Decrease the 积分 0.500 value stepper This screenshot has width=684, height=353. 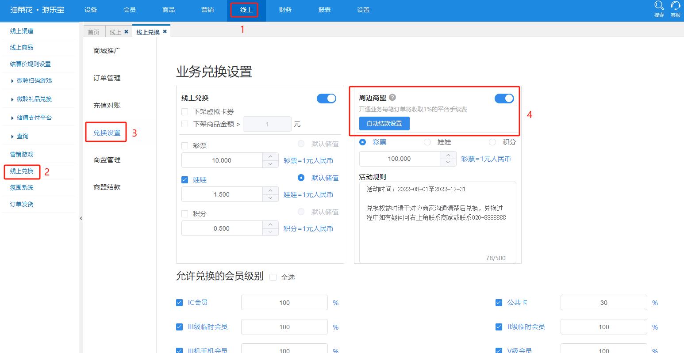(x=270, y=232)
